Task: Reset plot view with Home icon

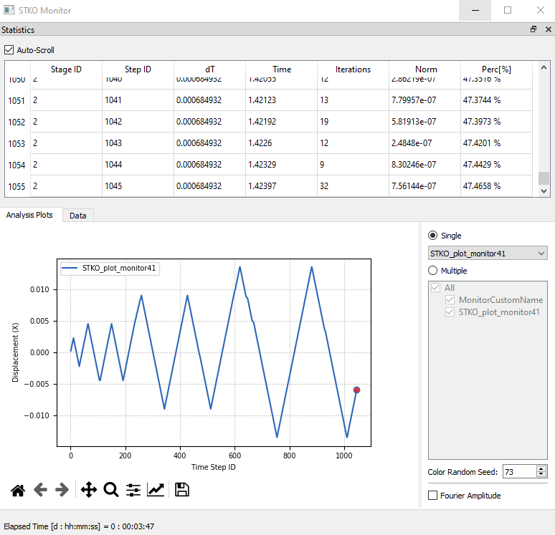Action: coord(18,490)
